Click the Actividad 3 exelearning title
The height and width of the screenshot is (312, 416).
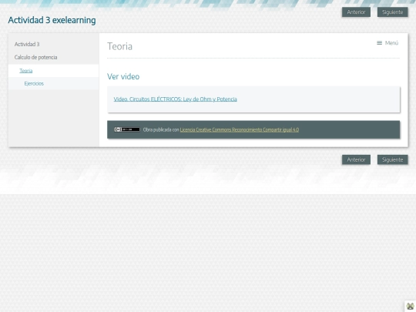(x=52, y=20)
